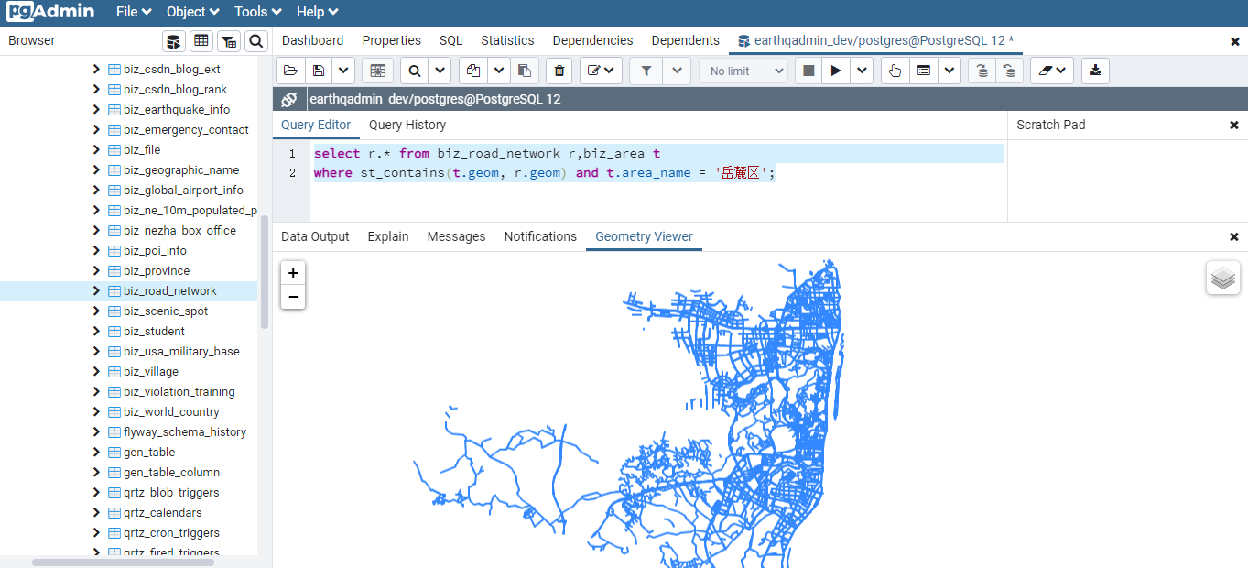
Task: Open the Object menu
Action: [193, 12]
